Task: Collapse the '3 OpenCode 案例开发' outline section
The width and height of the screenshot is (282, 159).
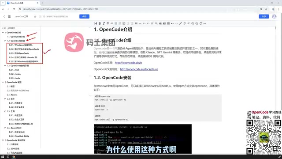Action: [x=3, y=140]
